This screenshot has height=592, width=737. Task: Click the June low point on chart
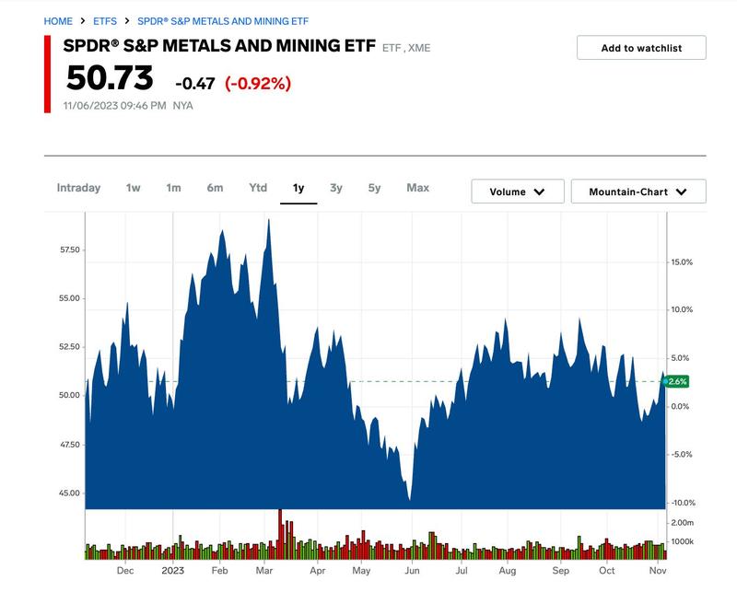point(410,499)
